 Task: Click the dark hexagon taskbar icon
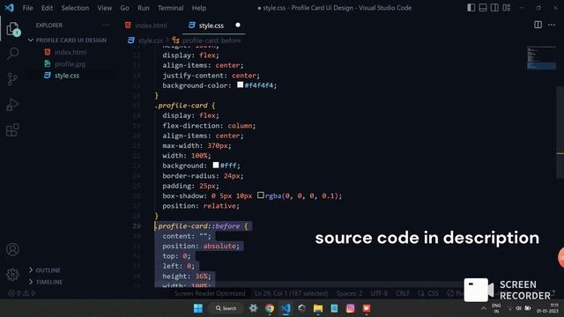click(x=301, y=308)
